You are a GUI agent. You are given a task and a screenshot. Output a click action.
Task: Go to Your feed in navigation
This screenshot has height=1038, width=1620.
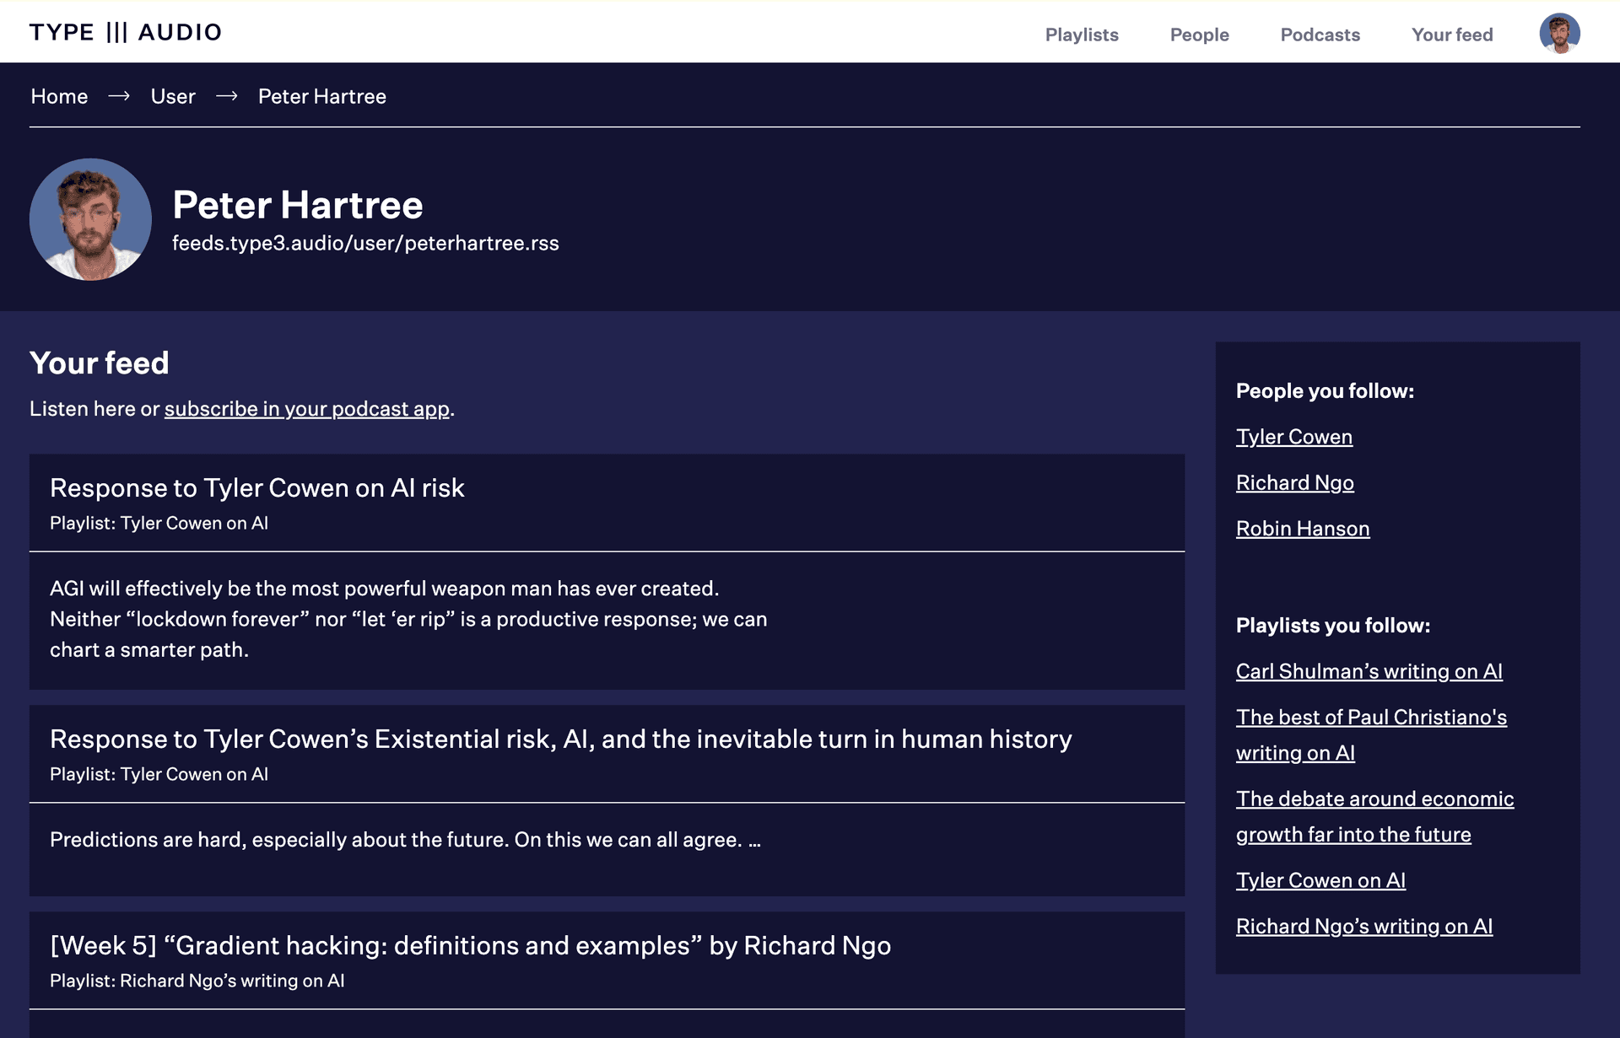(x=1452, y=35)
